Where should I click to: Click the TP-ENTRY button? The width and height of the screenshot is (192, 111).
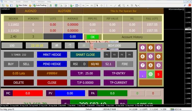click(x=119, y=73)
